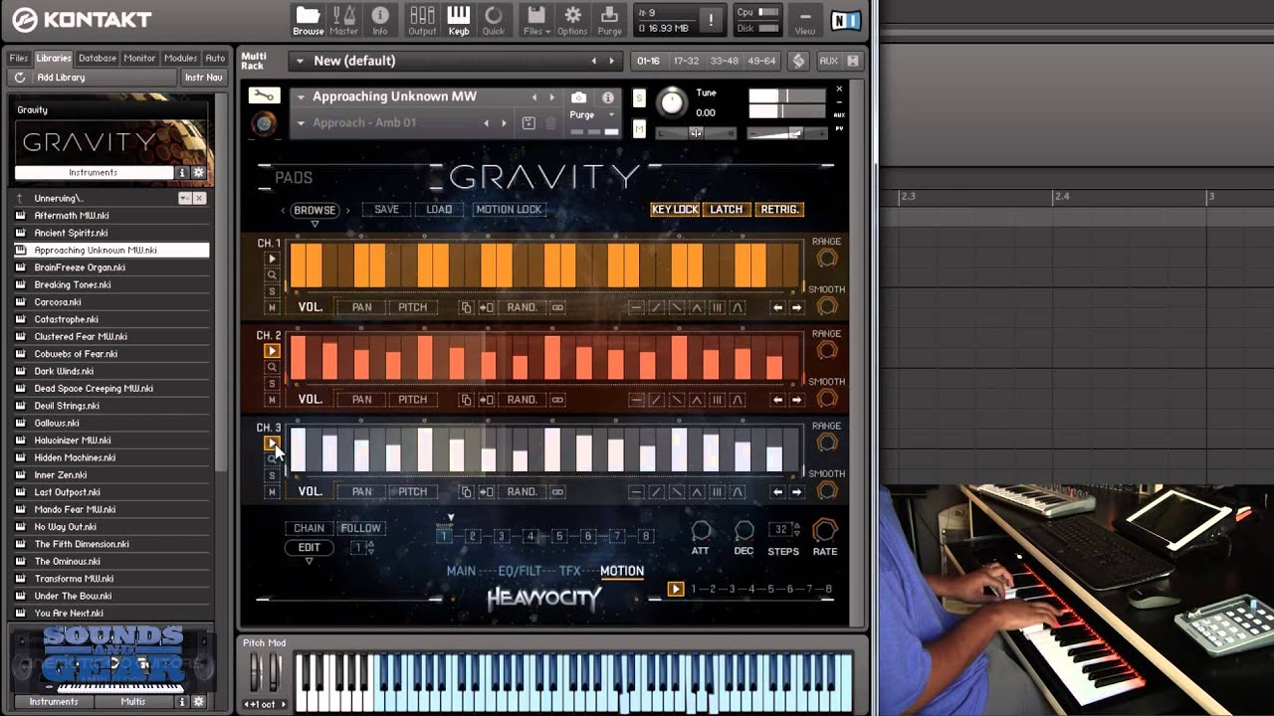Open the Quick load browser
Screen dimensions: 1274x716
point(494,20)
